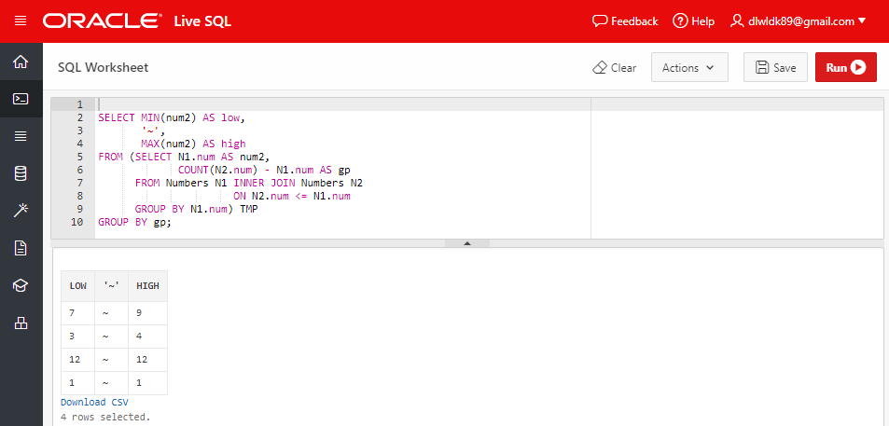The width and height of the screenshot is (889, 426).
Task: Collapse editor with the splitter arrow
Action: [467, 243]
